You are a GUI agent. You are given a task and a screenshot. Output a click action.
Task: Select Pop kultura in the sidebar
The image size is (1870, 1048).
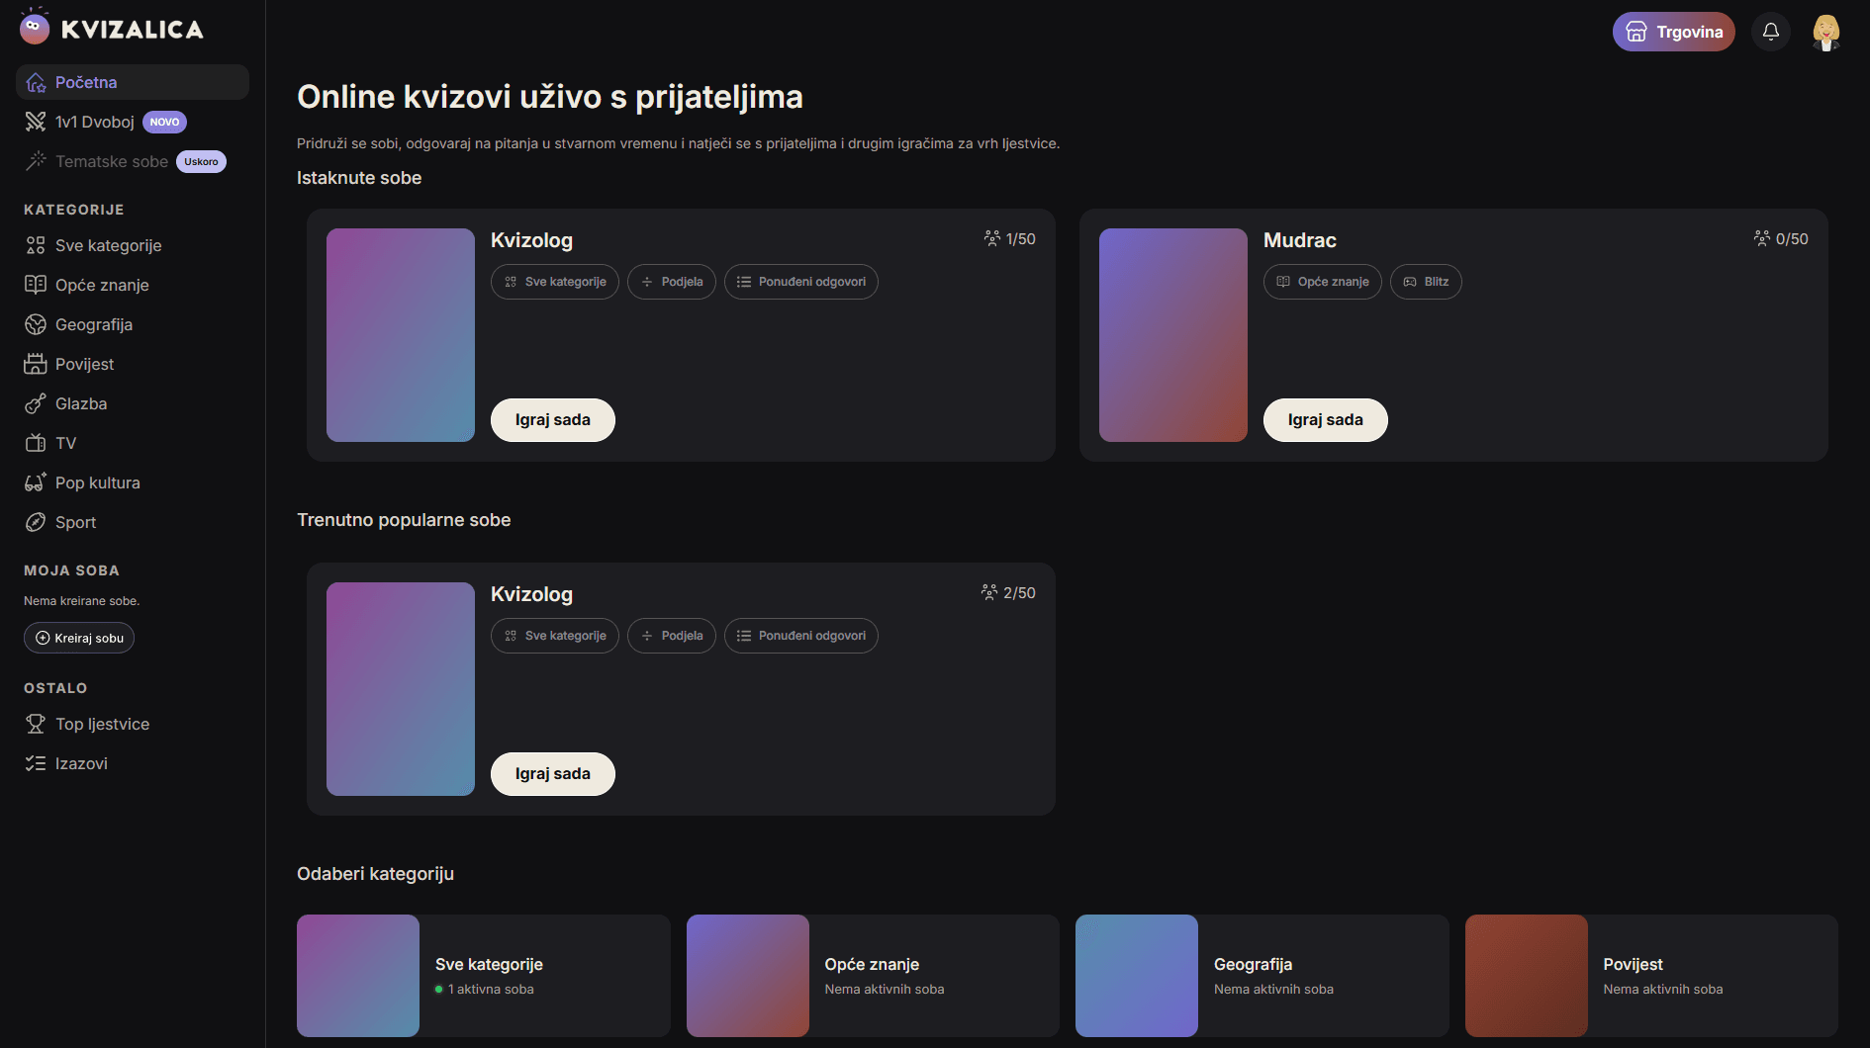133,482
